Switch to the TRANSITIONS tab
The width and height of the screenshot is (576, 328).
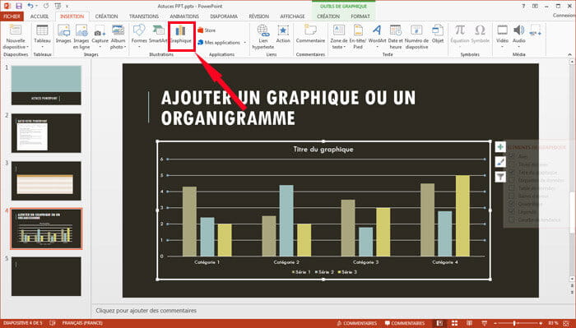point(144,16)
